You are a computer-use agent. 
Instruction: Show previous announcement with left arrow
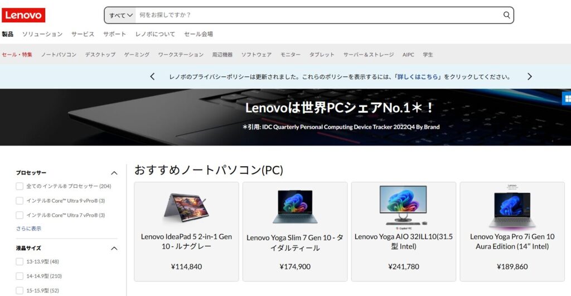point(153,76)
